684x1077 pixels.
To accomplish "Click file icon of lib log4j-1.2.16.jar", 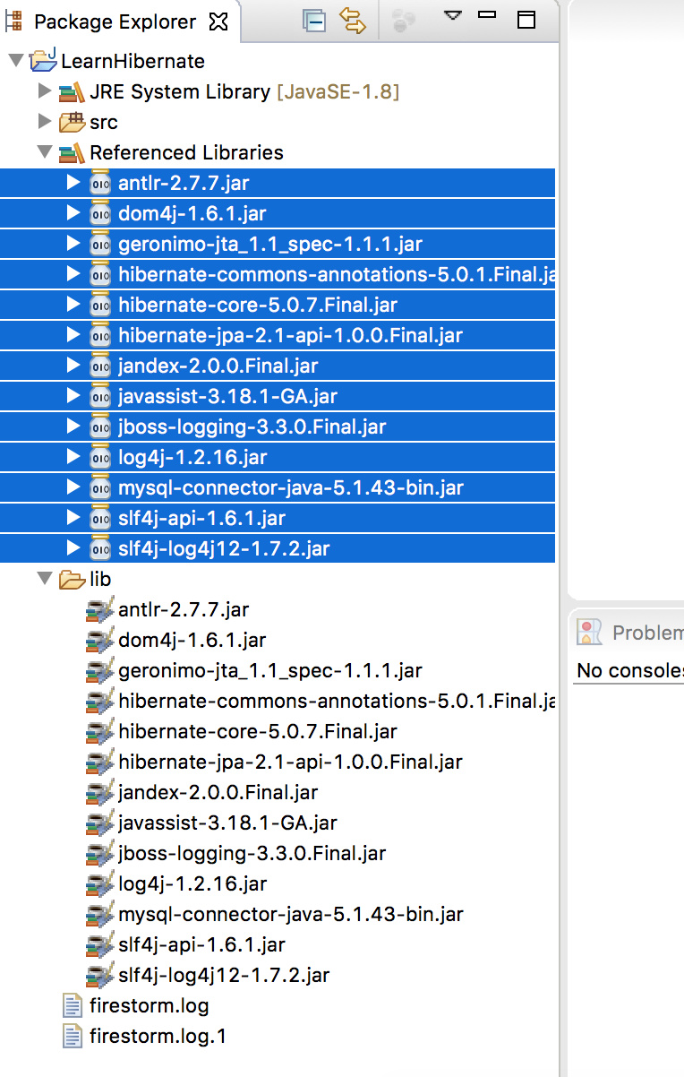I will click(99, 884).
